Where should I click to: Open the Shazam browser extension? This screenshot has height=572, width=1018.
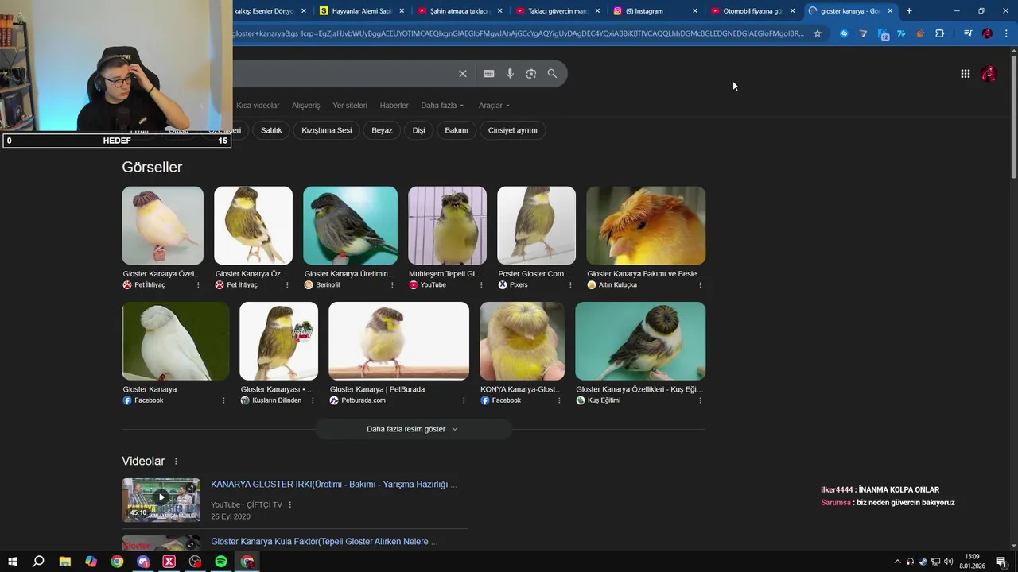coord(844,33)
